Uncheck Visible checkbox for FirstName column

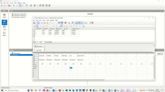point(50,64)
